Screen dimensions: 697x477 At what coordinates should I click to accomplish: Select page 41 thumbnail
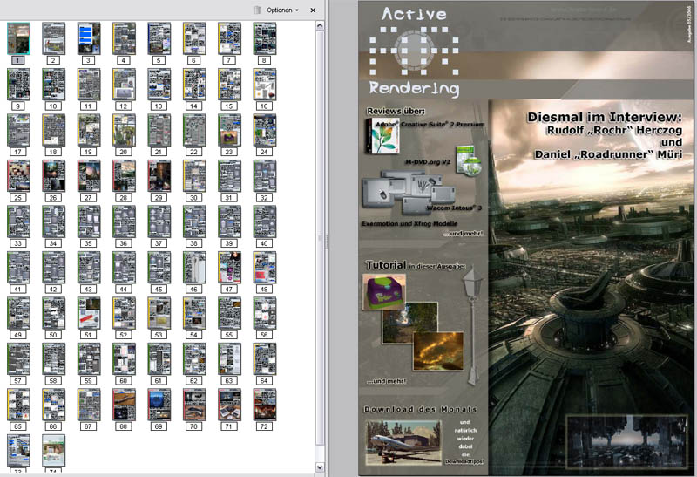[x=18, y=268]
